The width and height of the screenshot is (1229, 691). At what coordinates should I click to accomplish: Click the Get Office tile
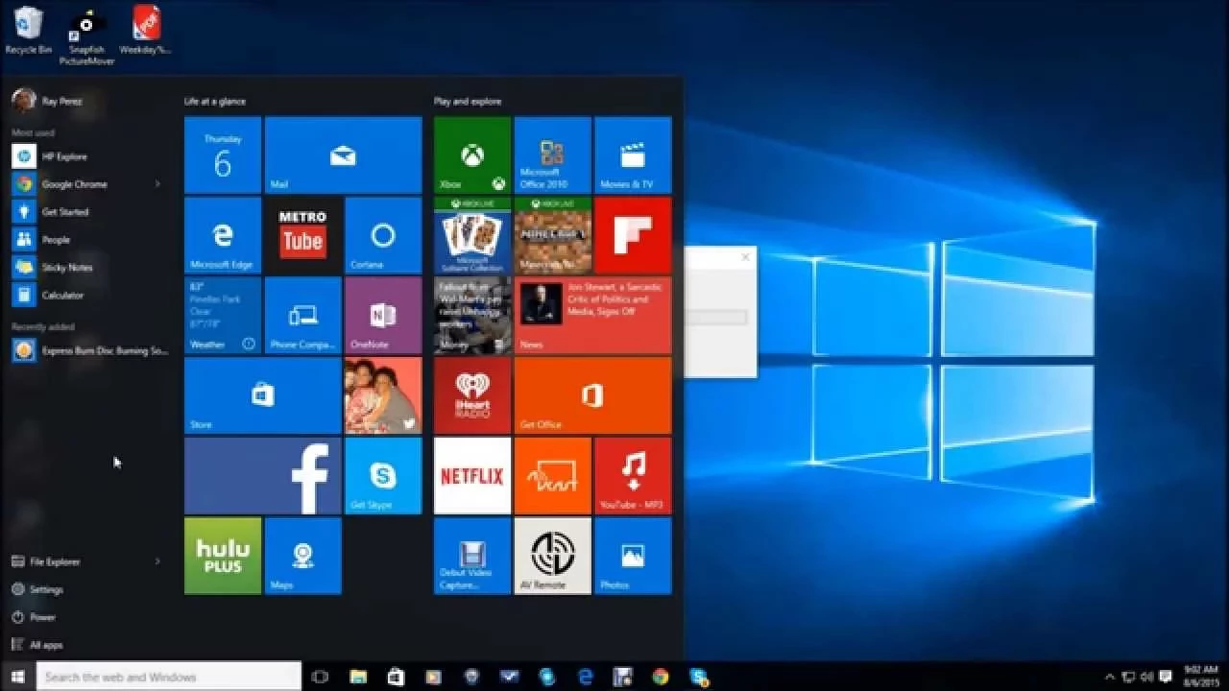tap(592, 395)
